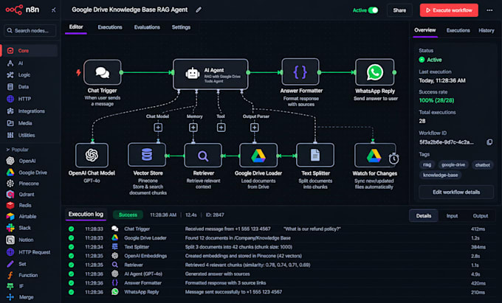Viewport: 502px width, 303px height.
Task: Open the three-dot more options menu
Action: click(489, 10)
